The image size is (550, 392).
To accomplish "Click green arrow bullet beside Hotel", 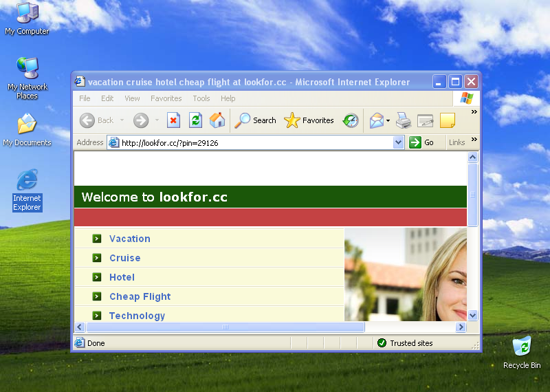I will tap(97, 277).
